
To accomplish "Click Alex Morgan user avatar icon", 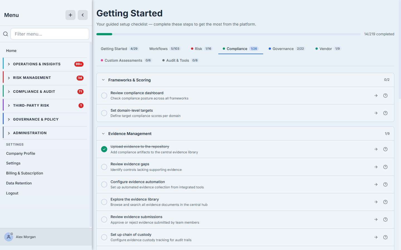I will 9,237.
